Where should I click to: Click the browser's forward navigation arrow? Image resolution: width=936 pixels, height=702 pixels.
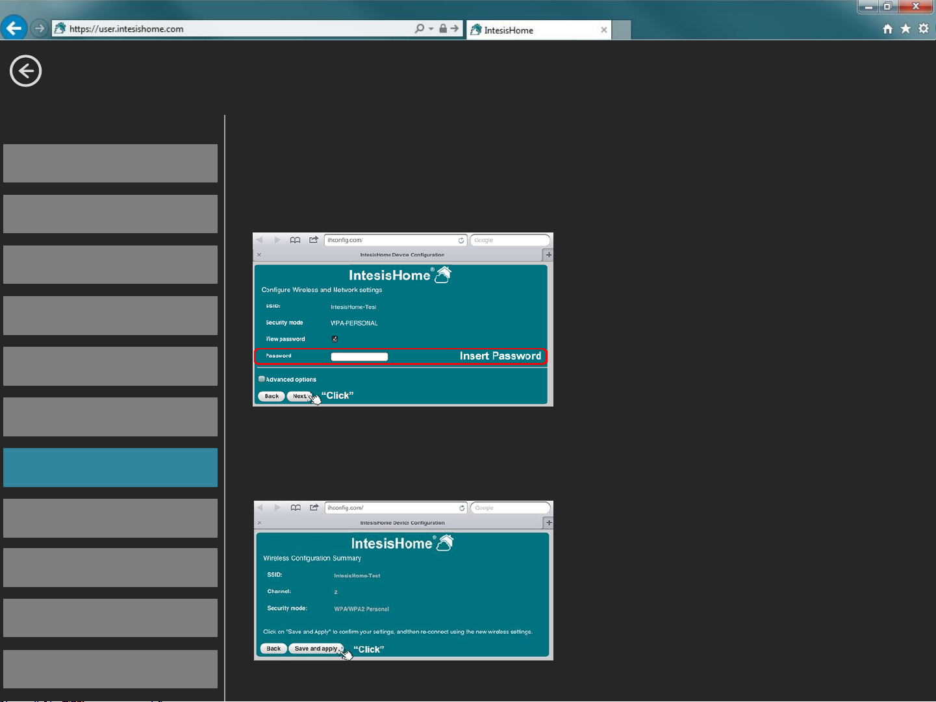tap(40, 29)
